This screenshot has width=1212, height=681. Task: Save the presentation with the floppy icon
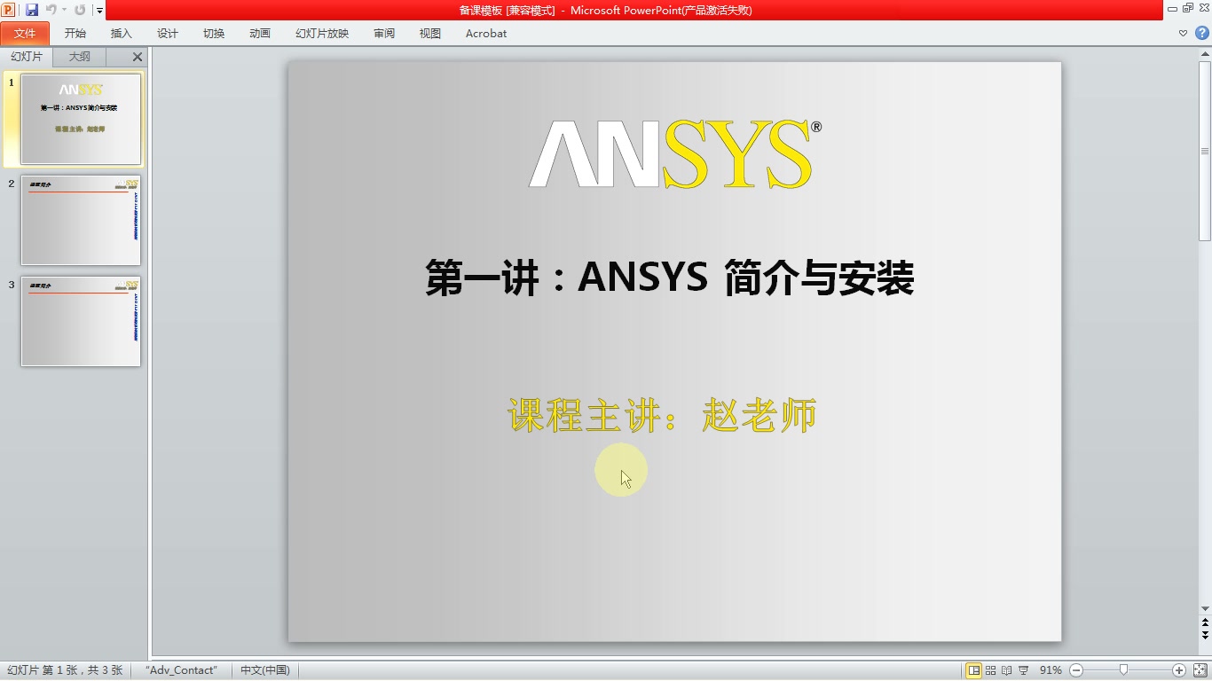[x=32, y=10]
